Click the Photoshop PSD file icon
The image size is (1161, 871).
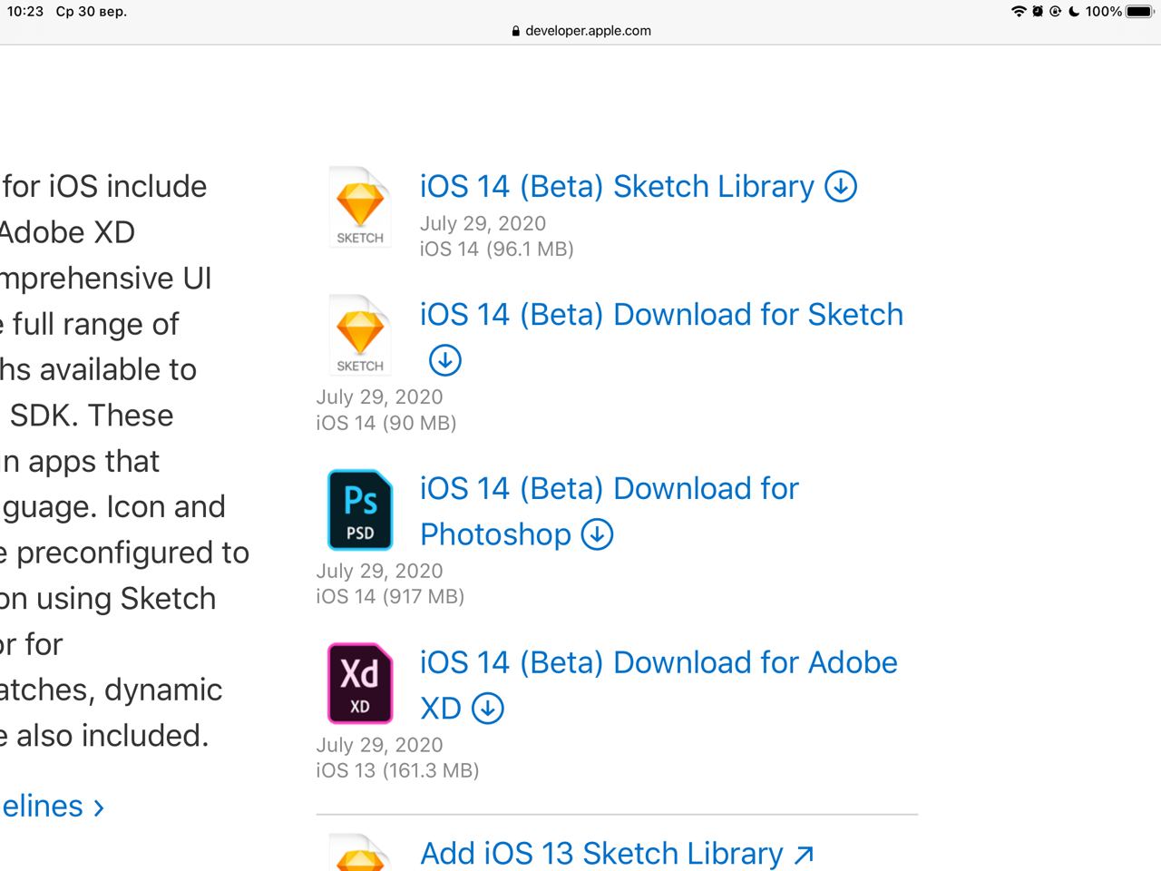click(x=360, y=510)
